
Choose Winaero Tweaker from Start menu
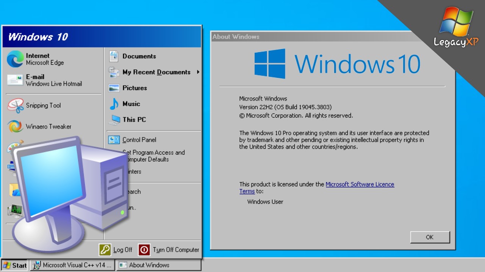click(x=53, y=127)
